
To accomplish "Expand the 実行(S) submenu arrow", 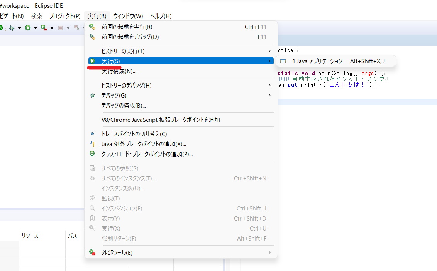I will tap(269, 61).
